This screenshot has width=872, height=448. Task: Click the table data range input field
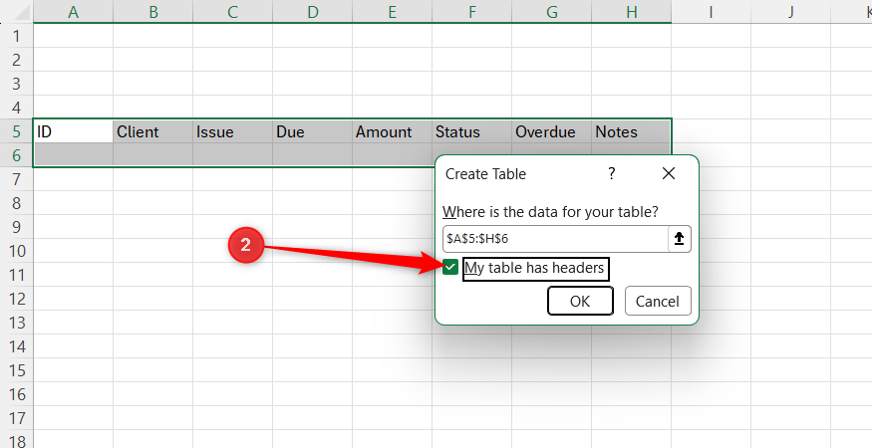click(555, 239)
